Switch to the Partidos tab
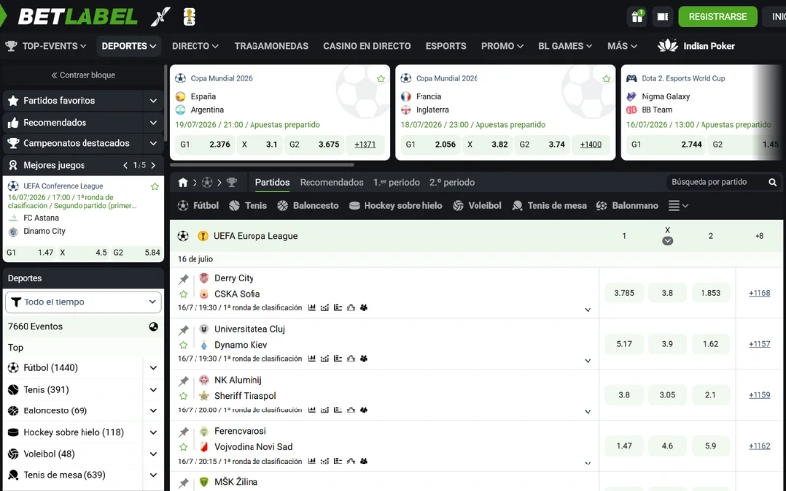786x491 pixels. pyautogui.click(x=272, y=183)
